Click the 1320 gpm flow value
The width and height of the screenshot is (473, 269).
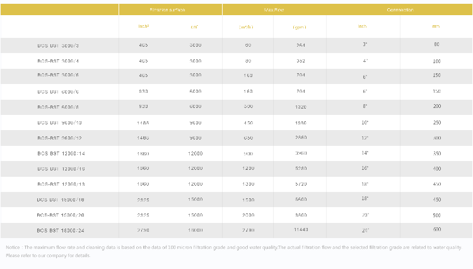pyautogui.click(x=300, y=107)
